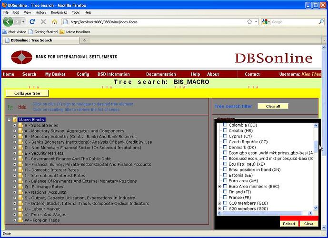328x238 pixels.
Task: Click the Collapse tree button
Action: click(x=27, y=93)
